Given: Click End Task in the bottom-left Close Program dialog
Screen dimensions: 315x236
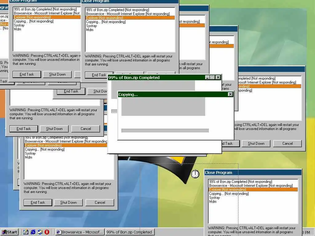Looking at the screenshot, I should (x=38, y=203).
